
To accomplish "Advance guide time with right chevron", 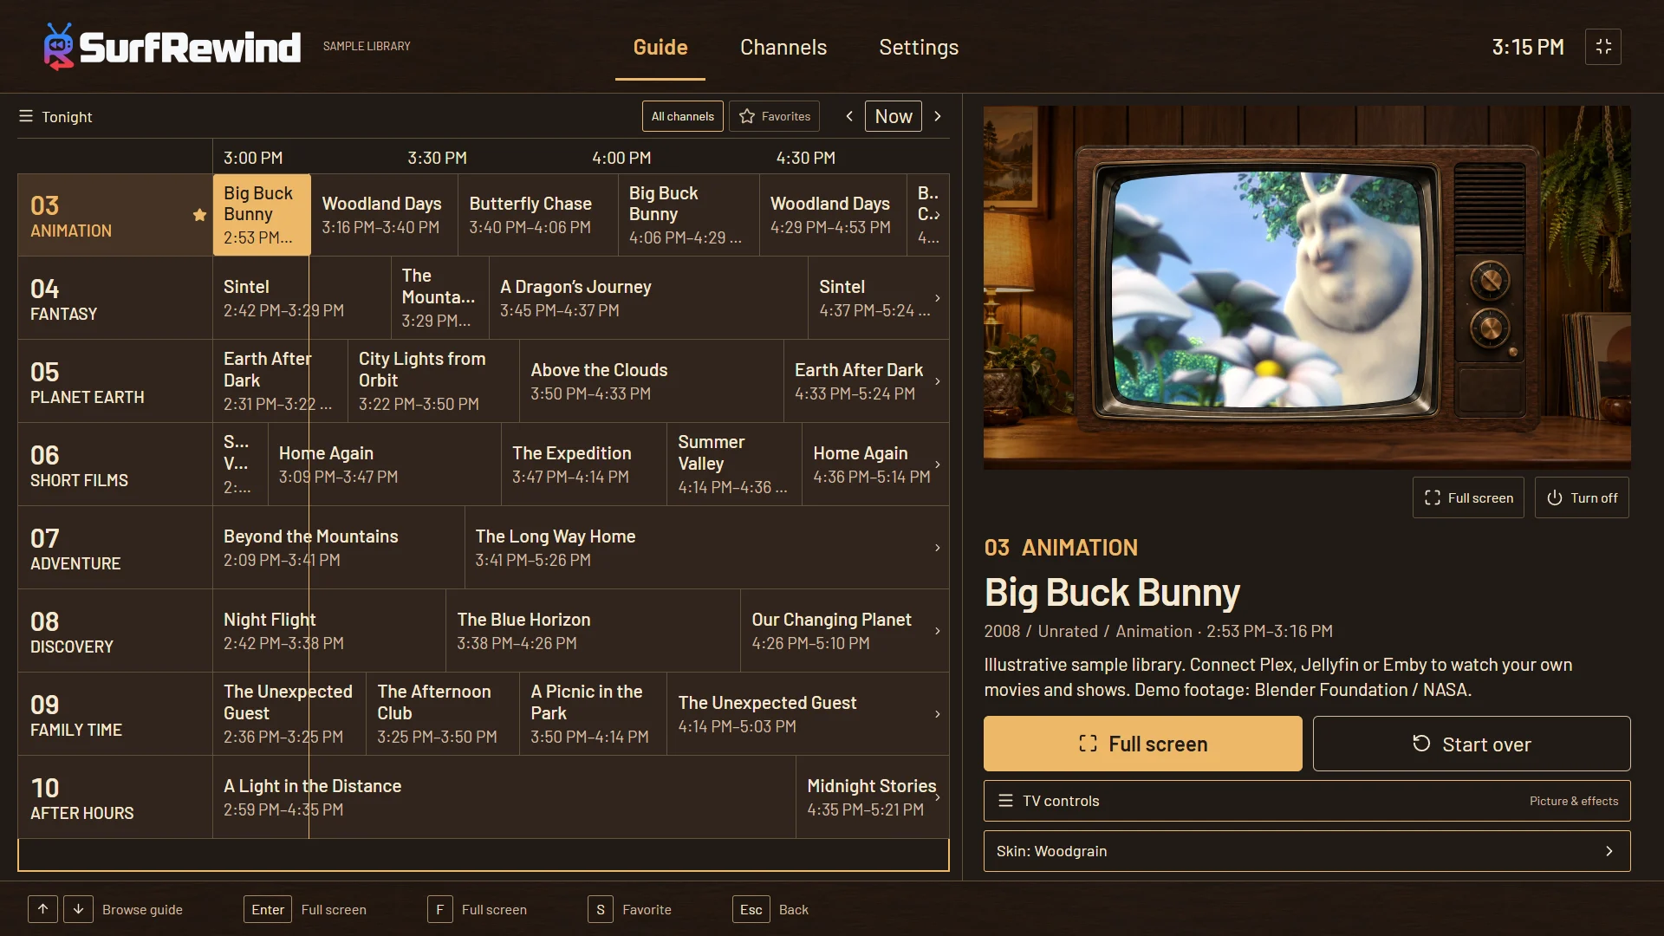I will (937, 116).
